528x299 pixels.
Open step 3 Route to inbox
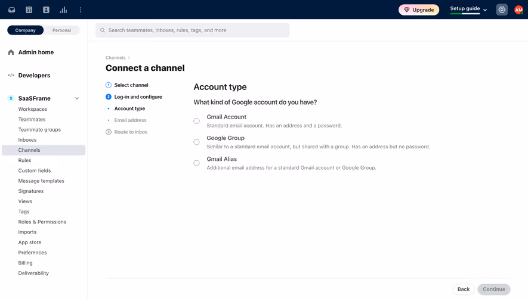click(x=126, y=132)
